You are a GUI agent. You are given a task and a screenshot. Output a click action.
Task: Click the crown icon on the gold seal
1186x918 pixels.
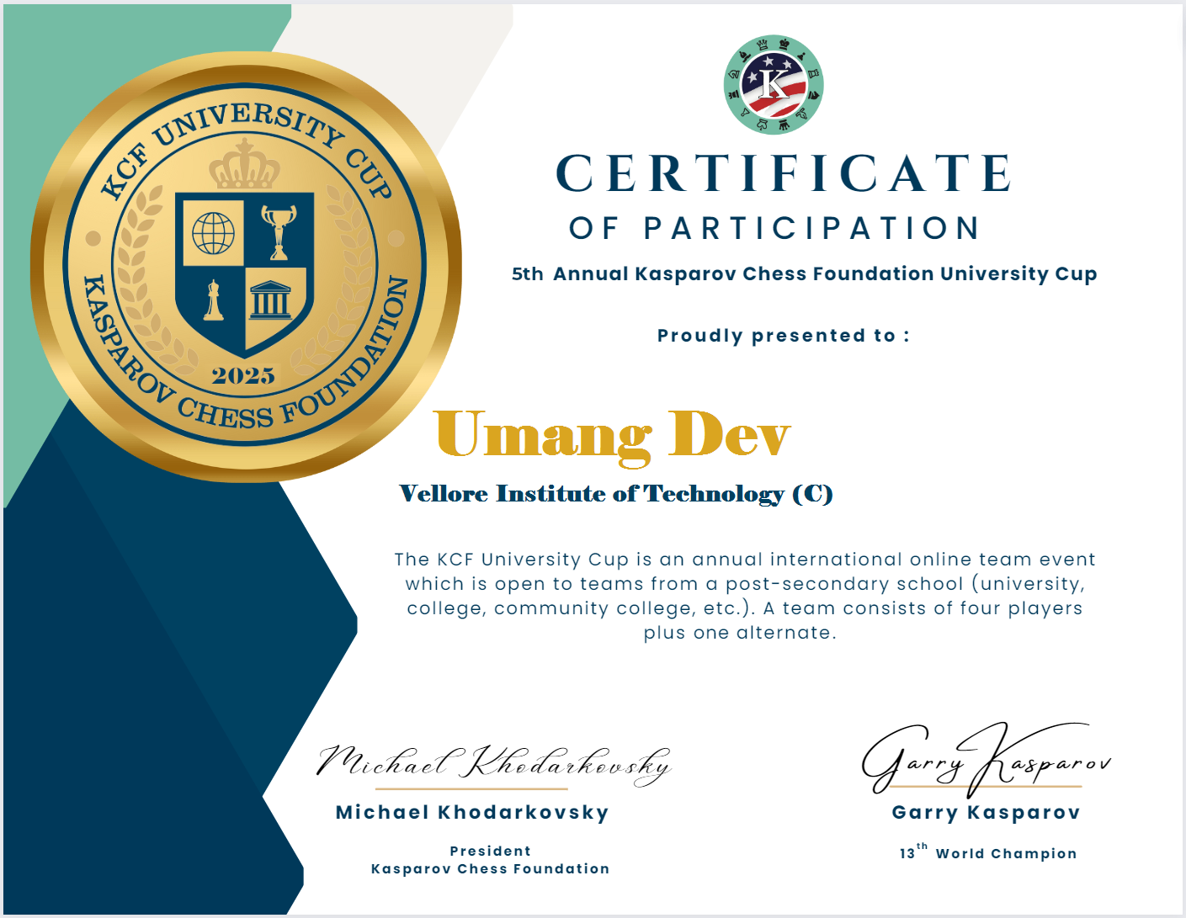coord(244,165)
